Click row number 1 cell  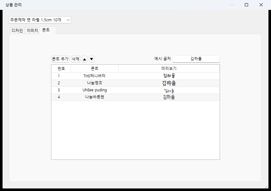[x=59, y=76]
